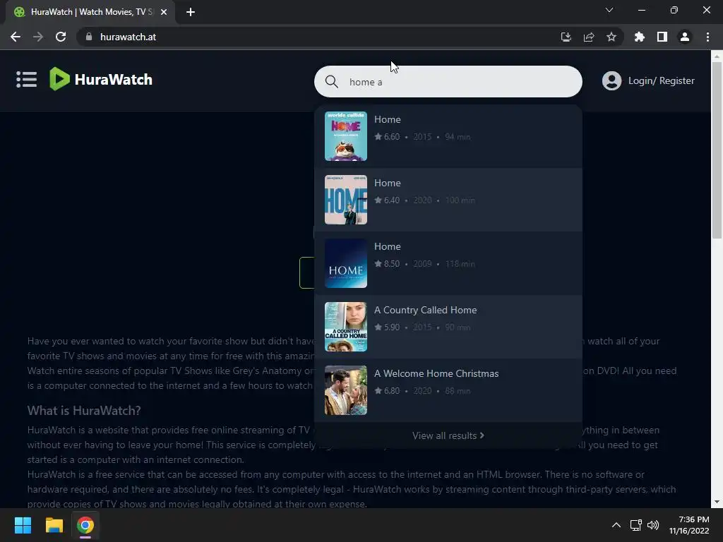This screenshot has width=723, height=542.
Task: Open Windows Start menu
Action: click(x=23, y=525)
